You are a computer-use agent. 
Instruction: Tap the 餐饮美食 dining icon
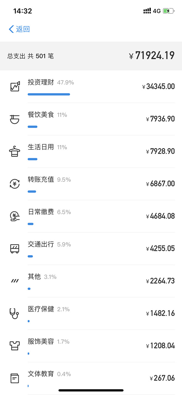pyautogui.click(x=15, y=119)
